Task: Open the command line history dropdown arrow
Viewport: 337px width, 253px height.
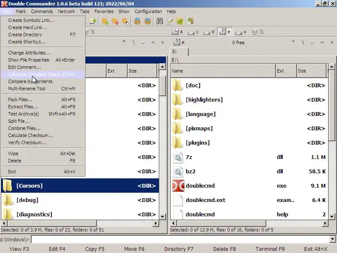Action: coord(332,239)
